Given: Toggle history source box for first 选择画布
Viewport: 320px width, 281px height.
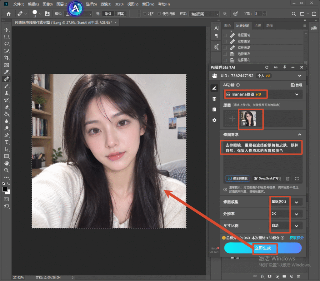Looking at the screenshot, I should [225, 54].
